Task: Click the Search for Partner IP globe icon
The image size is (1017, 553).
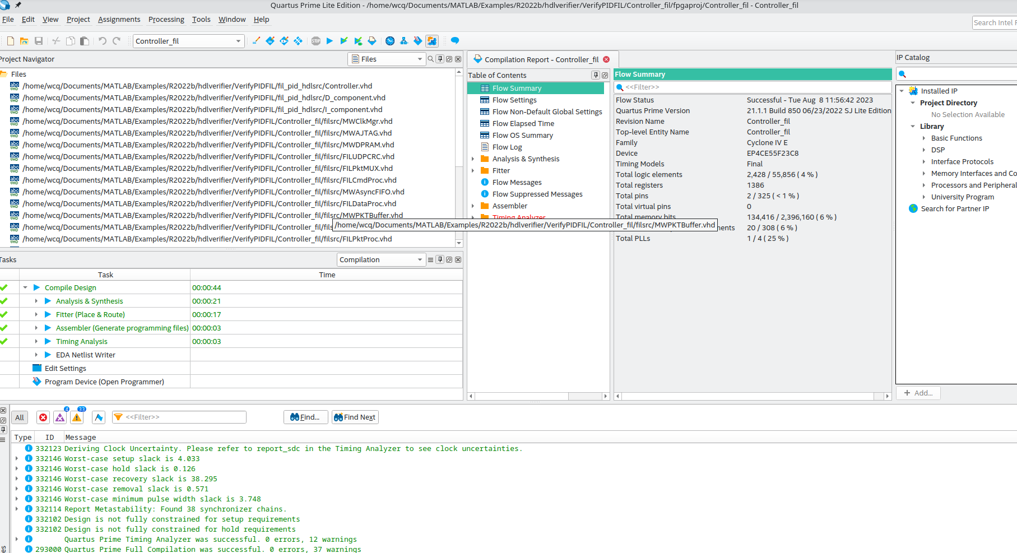Action: 913,208
